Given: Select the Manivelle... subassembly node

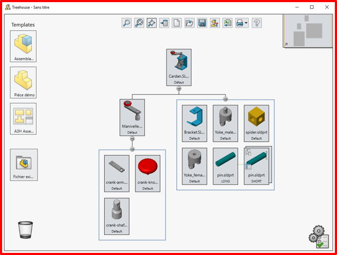Looking at the screenshot, I should (x=132, y=117).
